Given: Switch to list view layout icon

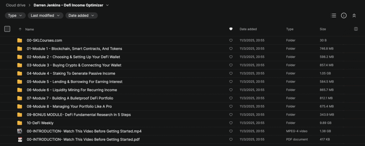Looking at the screenshot, I should tap(333, 16).
